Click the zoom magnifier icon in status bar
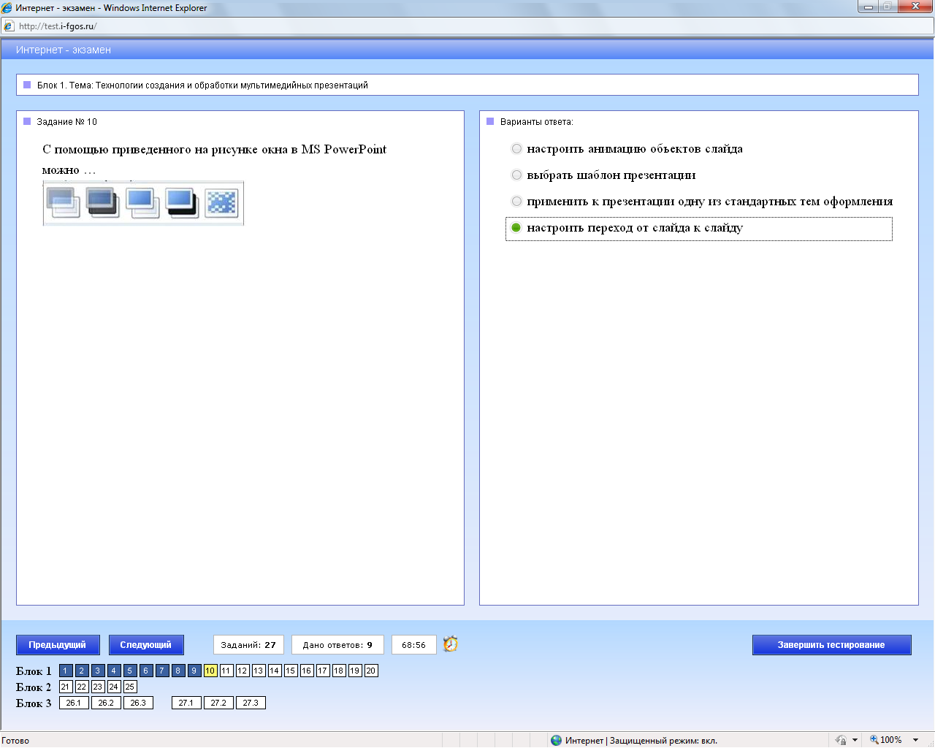This screenshot has height=748, width=935. pyautogui.click(x=874, y=740)
